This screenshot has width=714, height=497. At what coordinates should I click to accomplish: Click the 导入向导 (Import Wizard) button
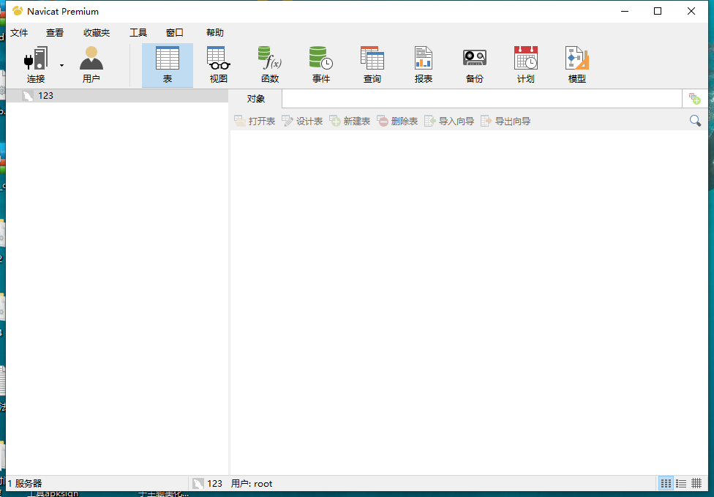pos(449,121)
